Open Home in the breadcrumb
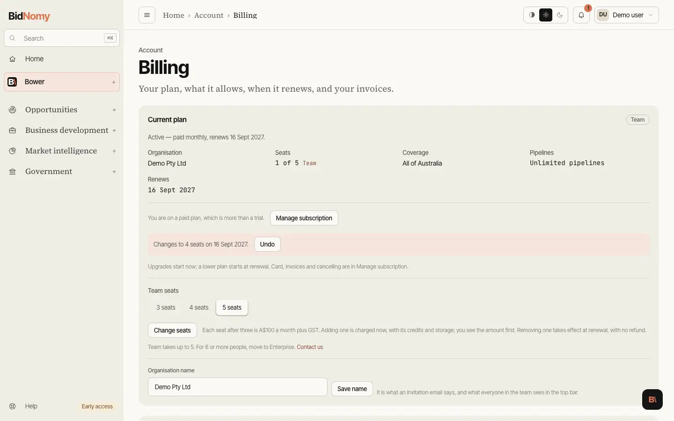This screenshot has height=421, width=674. (x=174, y=15)
